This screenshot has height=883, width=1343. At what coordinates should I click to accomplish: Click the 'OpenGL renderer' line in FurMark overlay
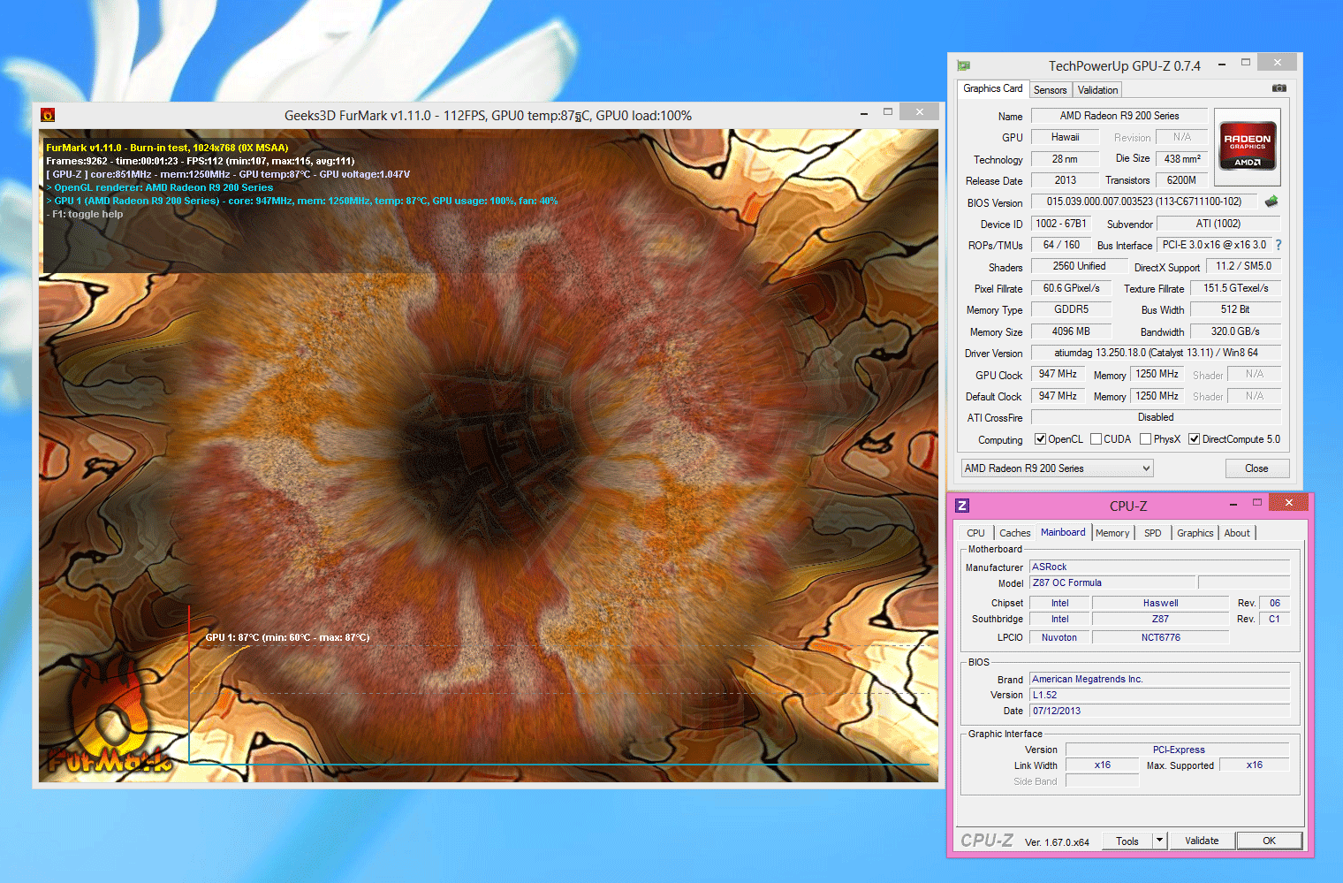click(x=160, y=187)
